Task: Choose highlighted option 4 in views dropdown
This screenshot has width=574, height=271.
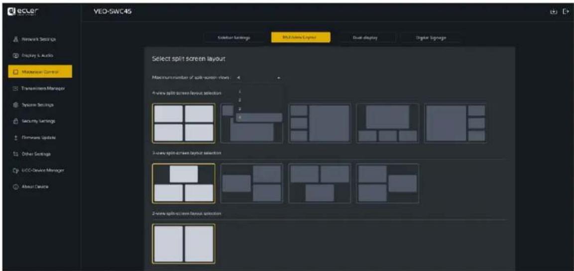Action: (x=258, y=117)
